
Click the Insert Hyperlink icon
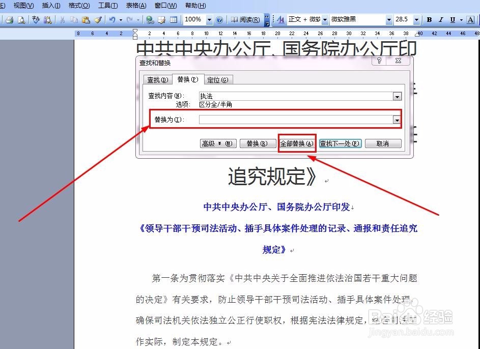pyautogui.click(x=151, y=20)
